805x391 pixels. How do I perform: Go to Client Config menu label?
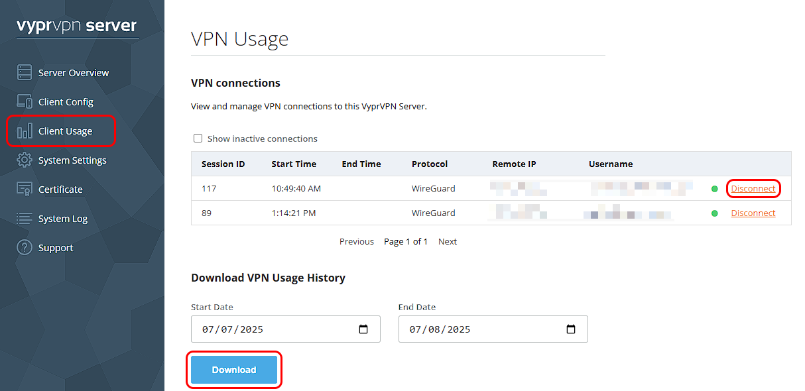pyautogui.click(x=66, y=102)
